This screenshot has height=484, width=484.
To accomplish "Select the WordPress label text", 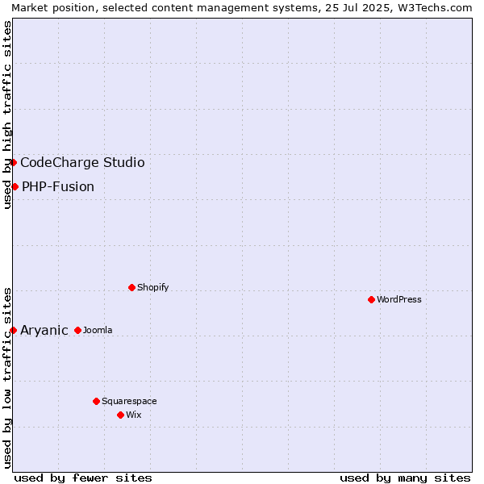I will point(399,299).
